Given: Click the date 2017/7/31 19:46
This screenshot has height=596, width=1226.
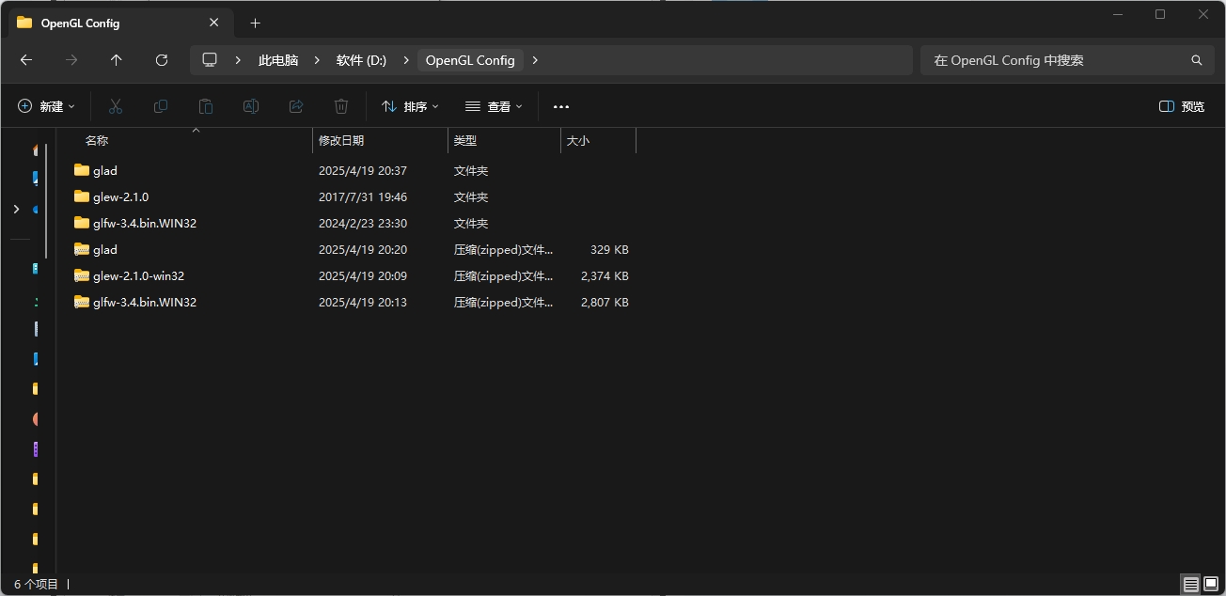Looking at the screenshot, I should (x=363, y=196).
